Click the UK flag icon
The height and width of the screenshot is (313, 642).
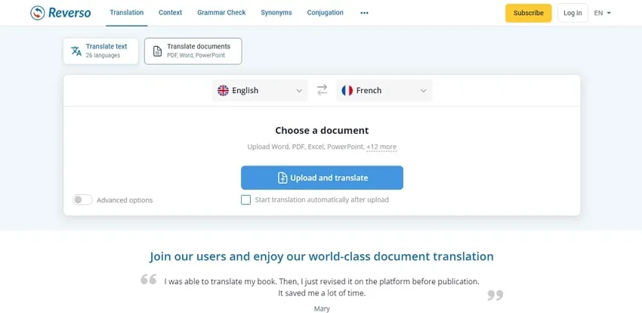[223, 91]
